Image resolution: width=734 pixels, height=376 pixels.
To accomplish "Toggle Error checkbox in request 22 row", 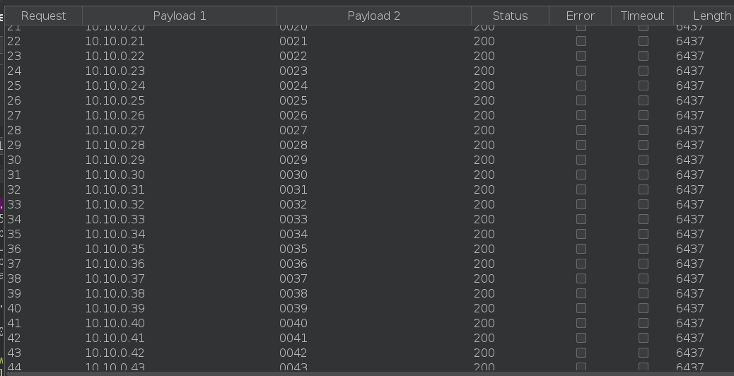I will pyautogui.click(x=581, y=41).
